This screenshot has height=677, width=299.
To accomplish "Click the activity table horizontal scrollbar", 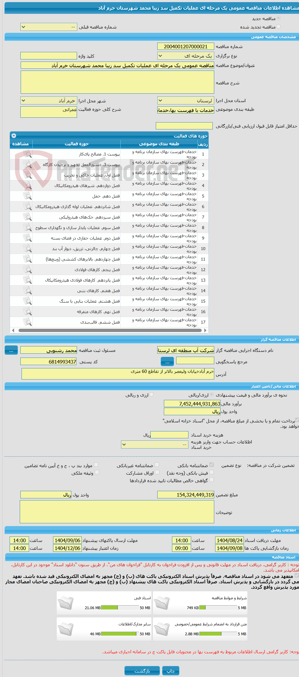I will (109, 330).
